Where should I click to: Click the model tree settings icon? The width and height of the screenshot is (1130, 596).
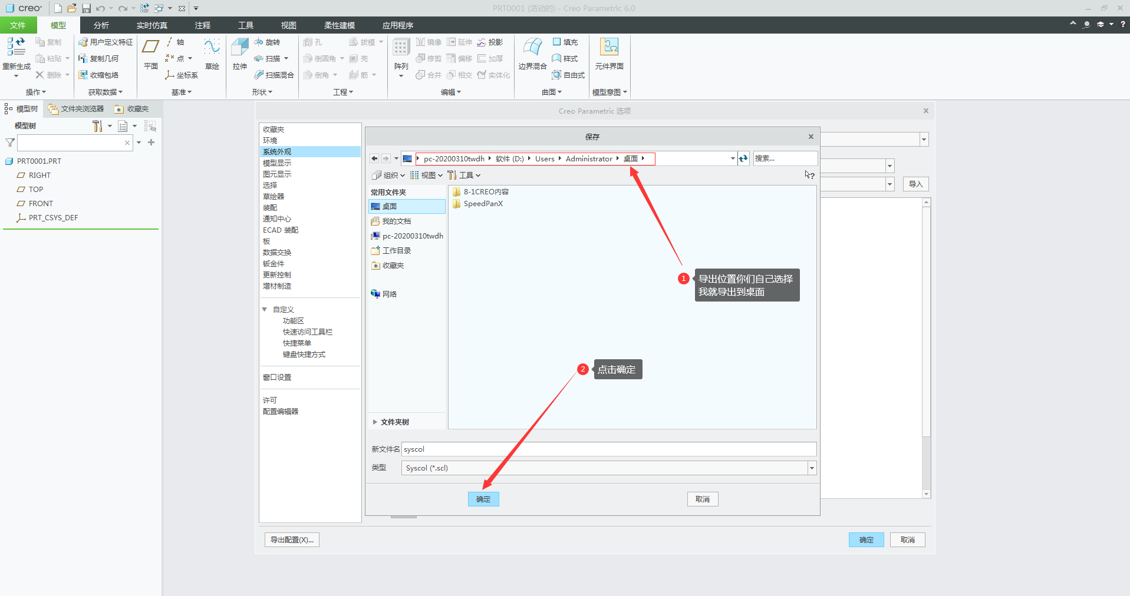pyautogui.click(x=97, y=125)
